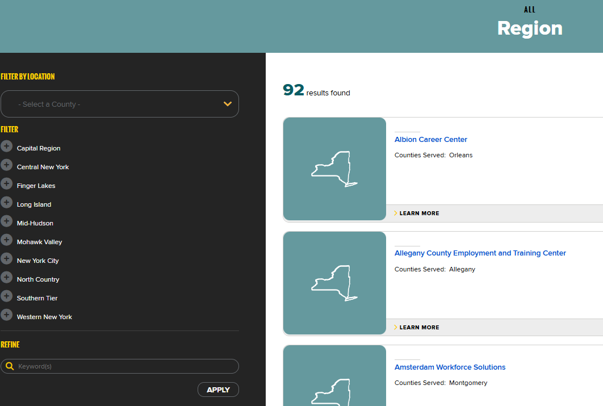The width and height of the screenshot is (603, 406).
Task: Expand the Southern Tier region filter
Action: (6, 296)
